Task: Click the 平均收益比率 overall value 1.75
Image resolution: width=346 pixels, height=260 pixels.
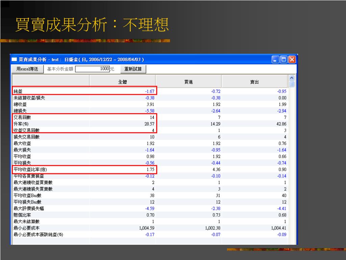Action: coord(150,169)
